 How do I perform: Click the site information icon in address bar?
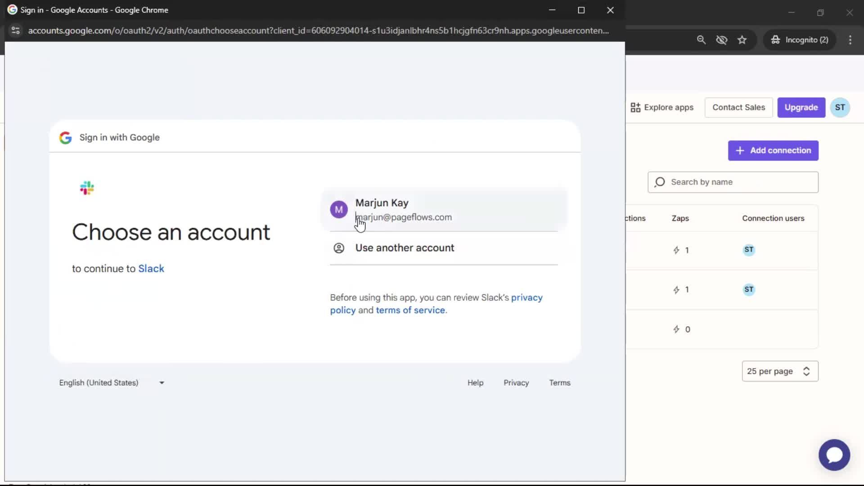click(15, 31)
